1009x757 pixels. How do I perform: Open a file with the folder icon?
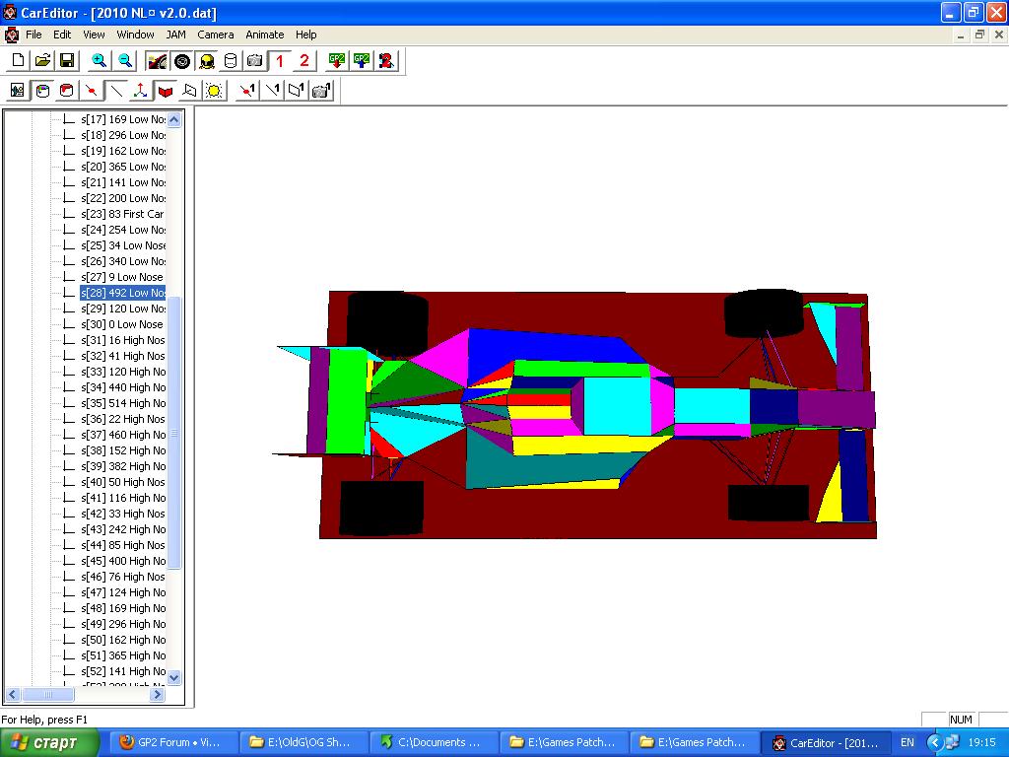coord(42,61)
